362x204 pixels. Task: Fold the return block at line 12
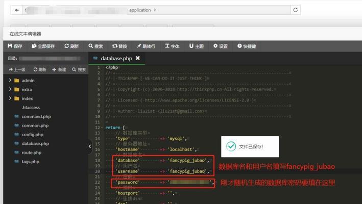[102, 127]
